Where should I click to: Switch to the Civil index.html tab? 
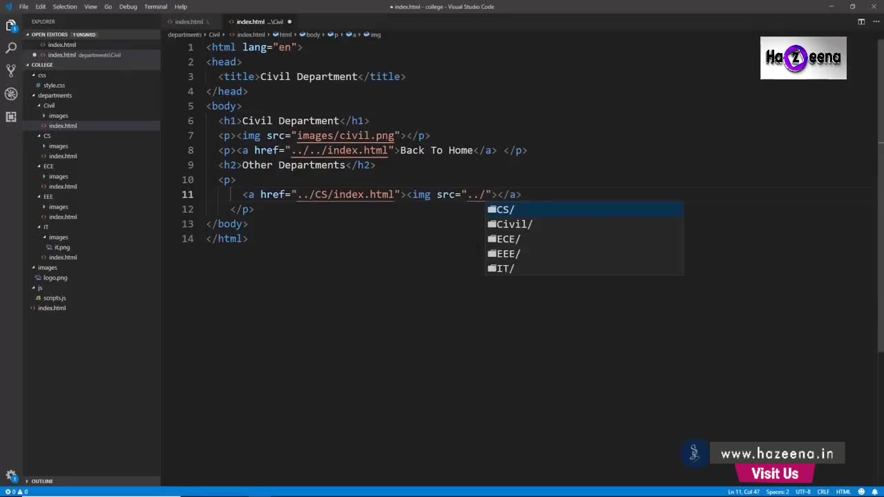260,21
